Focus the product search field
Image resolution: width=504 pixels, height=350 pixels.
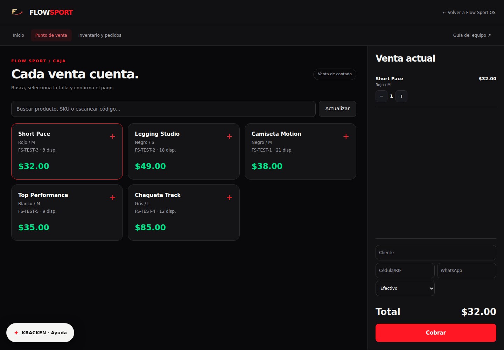point(163,109)
